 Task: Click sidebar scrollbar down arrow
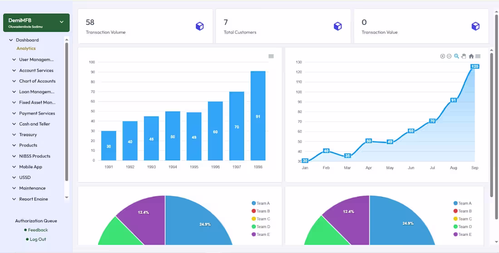(67, 197)
